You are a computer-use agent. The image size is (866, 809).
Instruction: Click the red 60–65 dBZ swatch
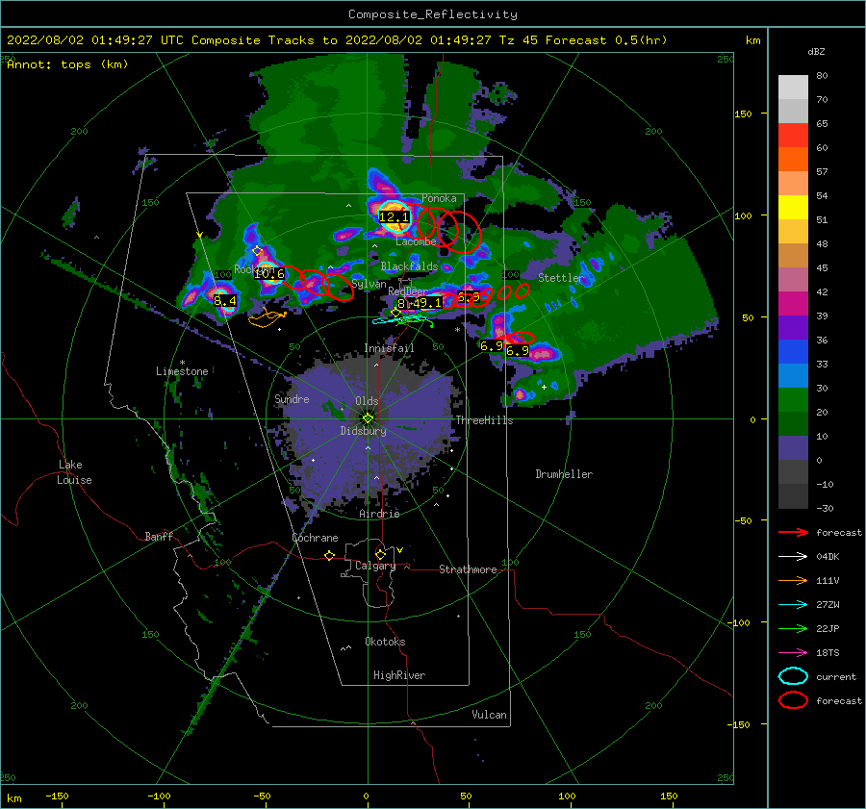click(793, 136)
